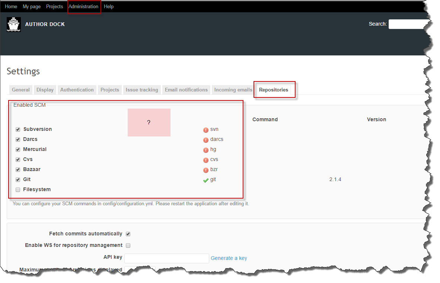440x283 pixels.
Task: Enable WS for repository management checkbox
Action: pyautogui.click(x=128, y=245)
